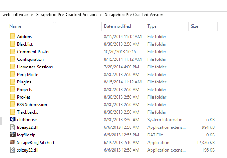Click the logfile.zip file icon

(x=13, y=135)
